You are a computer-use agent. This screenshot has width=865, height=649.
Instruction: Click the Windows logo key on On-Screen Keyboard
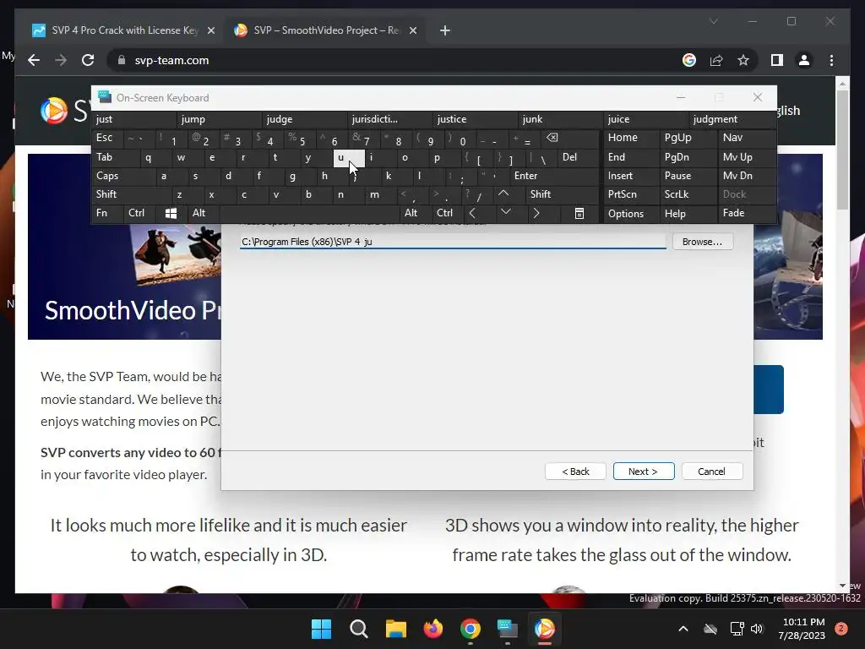click(x=171, y=213)
